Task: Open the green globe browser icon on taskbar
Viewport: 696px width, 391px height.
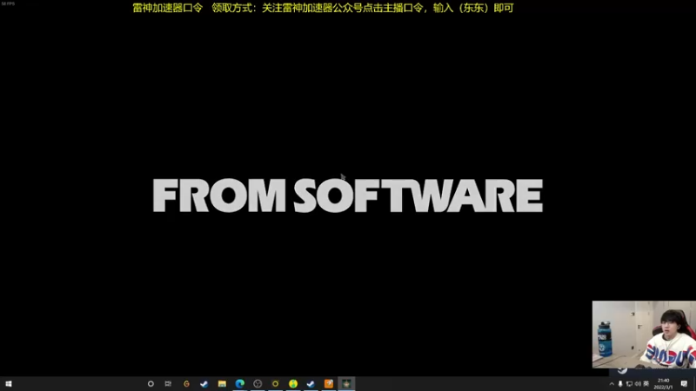Action: coord(293,384)
